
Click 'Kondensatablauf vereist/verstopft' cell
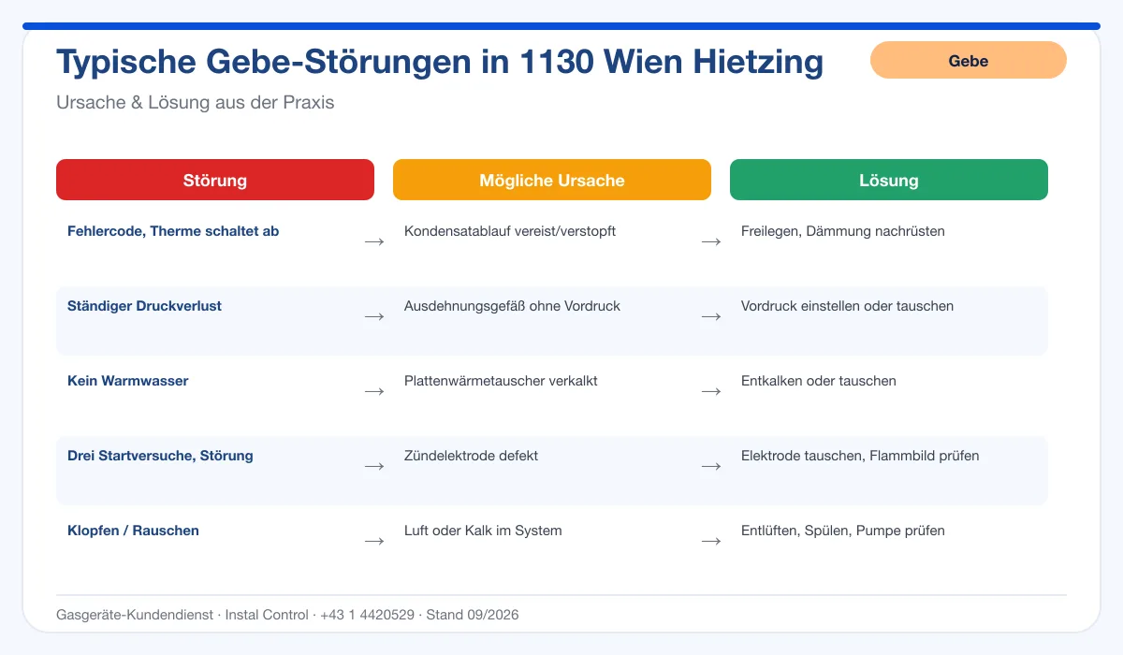tap(510, 231)
